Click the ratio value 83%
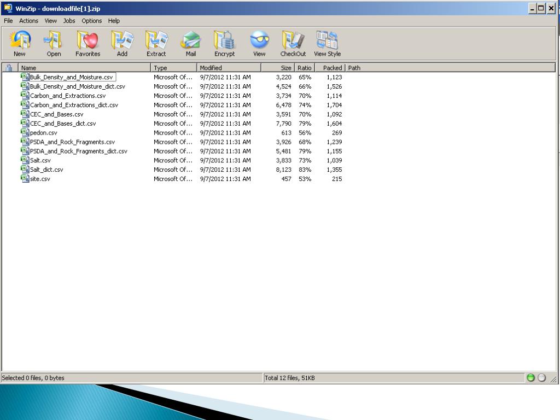 305,170
